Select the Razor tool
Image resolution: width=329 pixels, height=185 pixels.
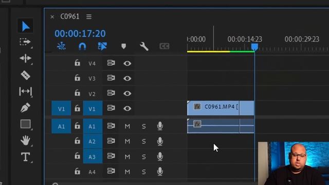tap(25, 75)
